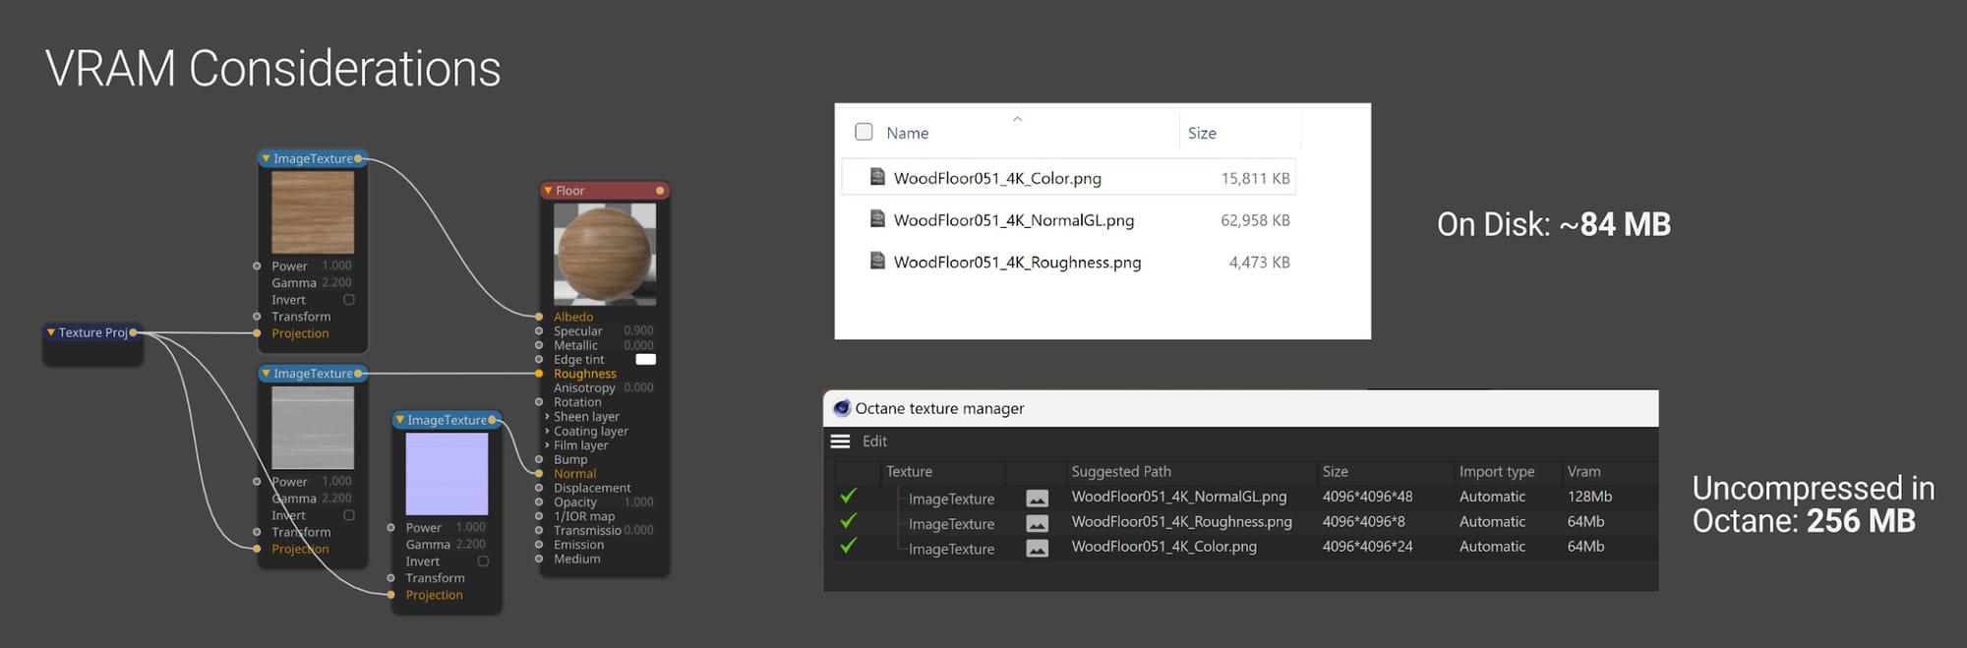
Task: Click Automatic import type for Roughness row
Action: [x=1492, y=521]
